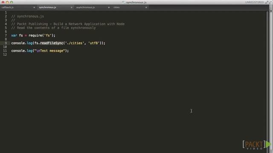Close the asynchronous.js tab
273x153 pixels.
[x=109, y=8]
